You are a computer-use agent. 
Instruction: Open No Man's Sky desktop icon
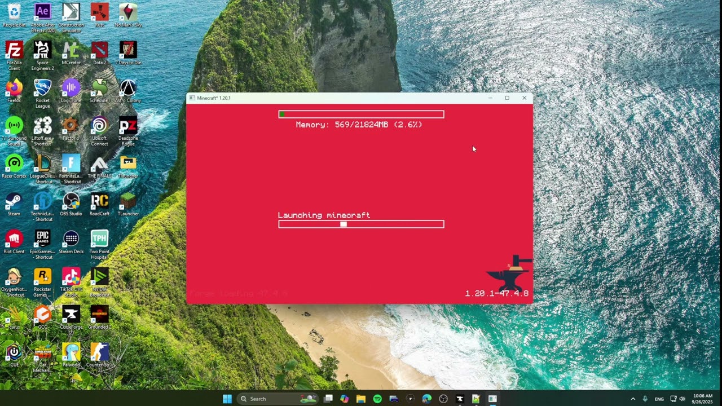(x=128, y=15)
